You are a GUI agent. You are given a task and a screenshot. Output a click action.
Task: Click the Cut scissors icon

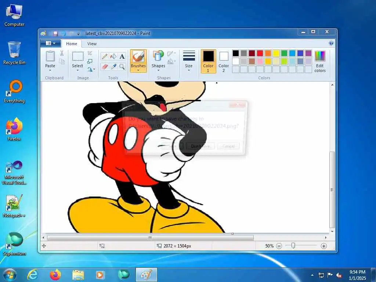point(62,53)
